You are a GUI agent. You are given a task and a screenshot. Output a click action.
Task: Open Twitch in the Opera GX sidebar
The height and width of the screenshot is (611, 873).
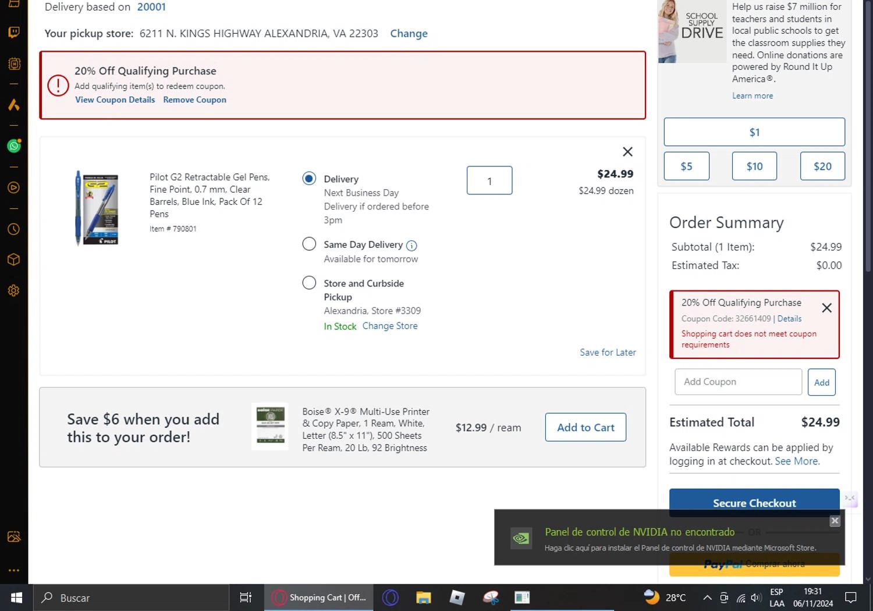point(14,32)
